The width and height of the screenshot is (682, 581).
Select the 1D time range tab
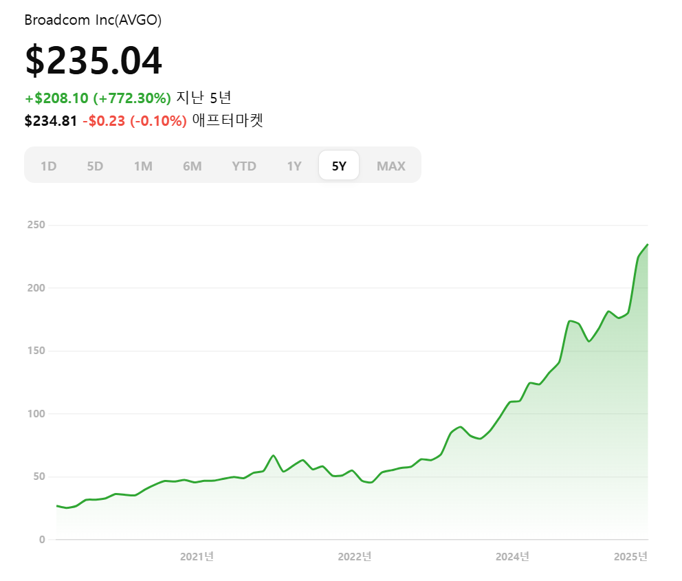tap(48, 166)
